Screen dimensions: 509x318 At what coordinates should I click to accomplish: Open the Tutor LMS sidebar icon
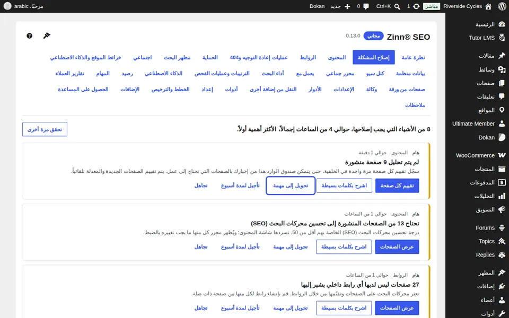(502, 38)
